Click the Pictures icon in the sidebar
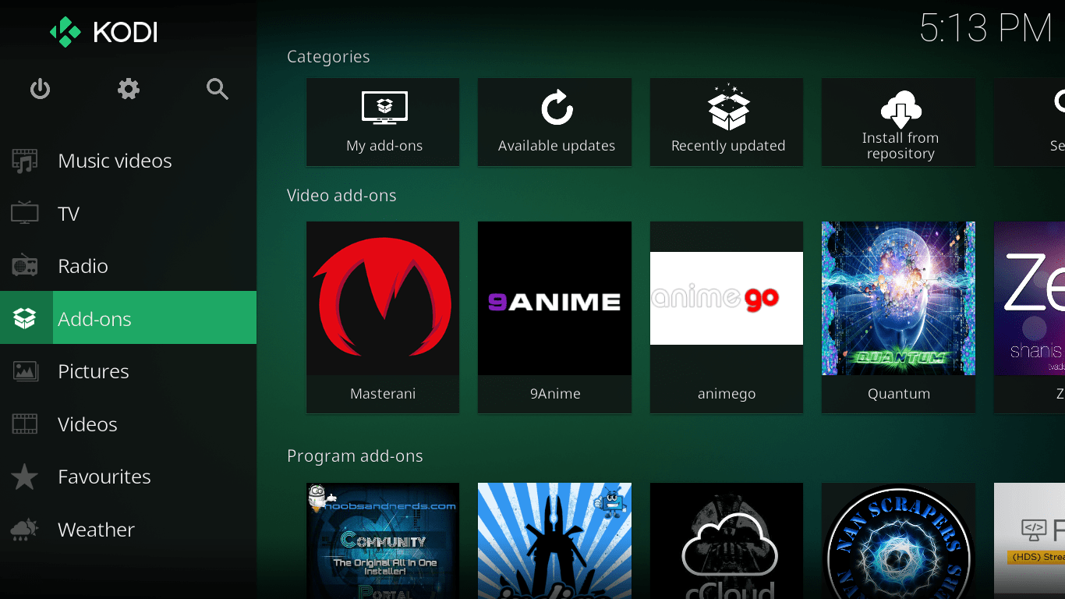This screenshot has height=599, width=1065. point(25,371)
